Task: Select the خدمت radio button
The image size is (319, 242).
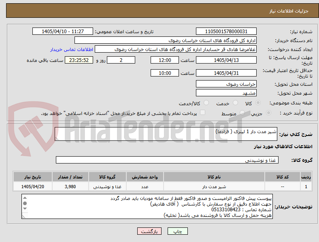Action: click(x=235, y=103)
